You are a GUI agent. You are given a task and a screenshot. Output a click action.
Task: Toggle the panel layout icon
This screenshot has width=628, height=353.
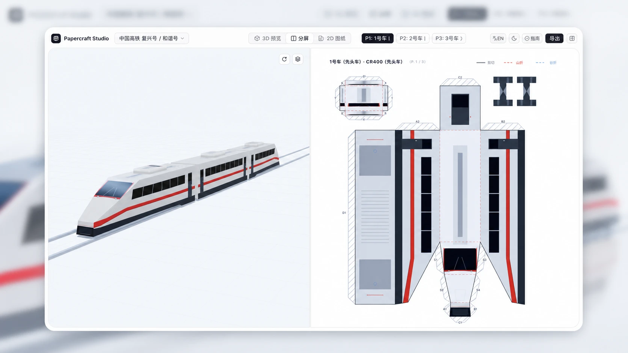(x=572, y=38)
